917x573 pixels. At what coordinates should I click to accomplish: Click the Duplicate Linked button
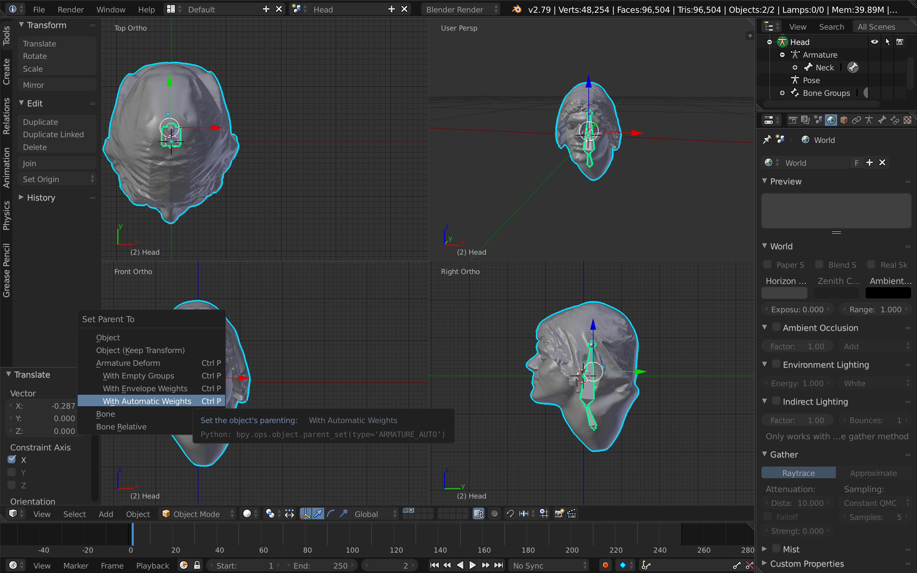click(x=57, y=135)
